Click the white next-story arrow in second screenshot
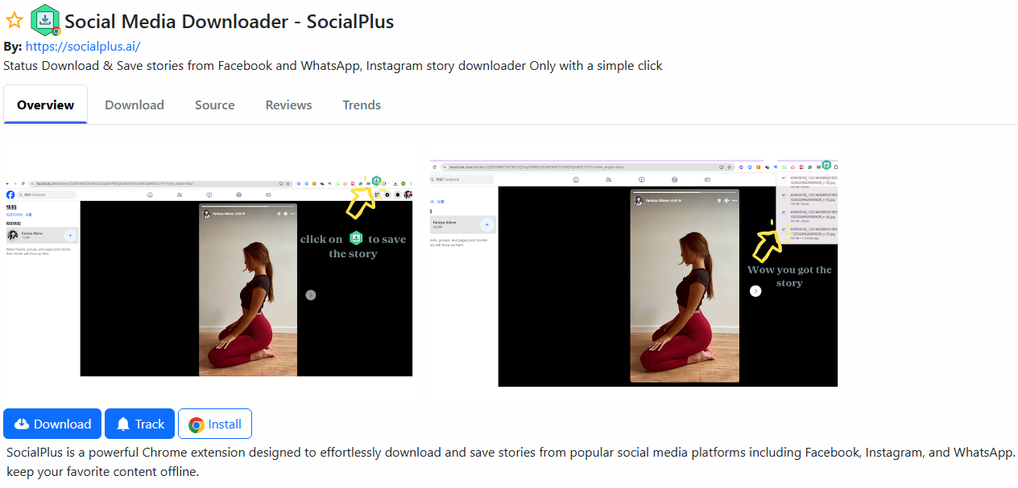 click(x=755, y=291)
